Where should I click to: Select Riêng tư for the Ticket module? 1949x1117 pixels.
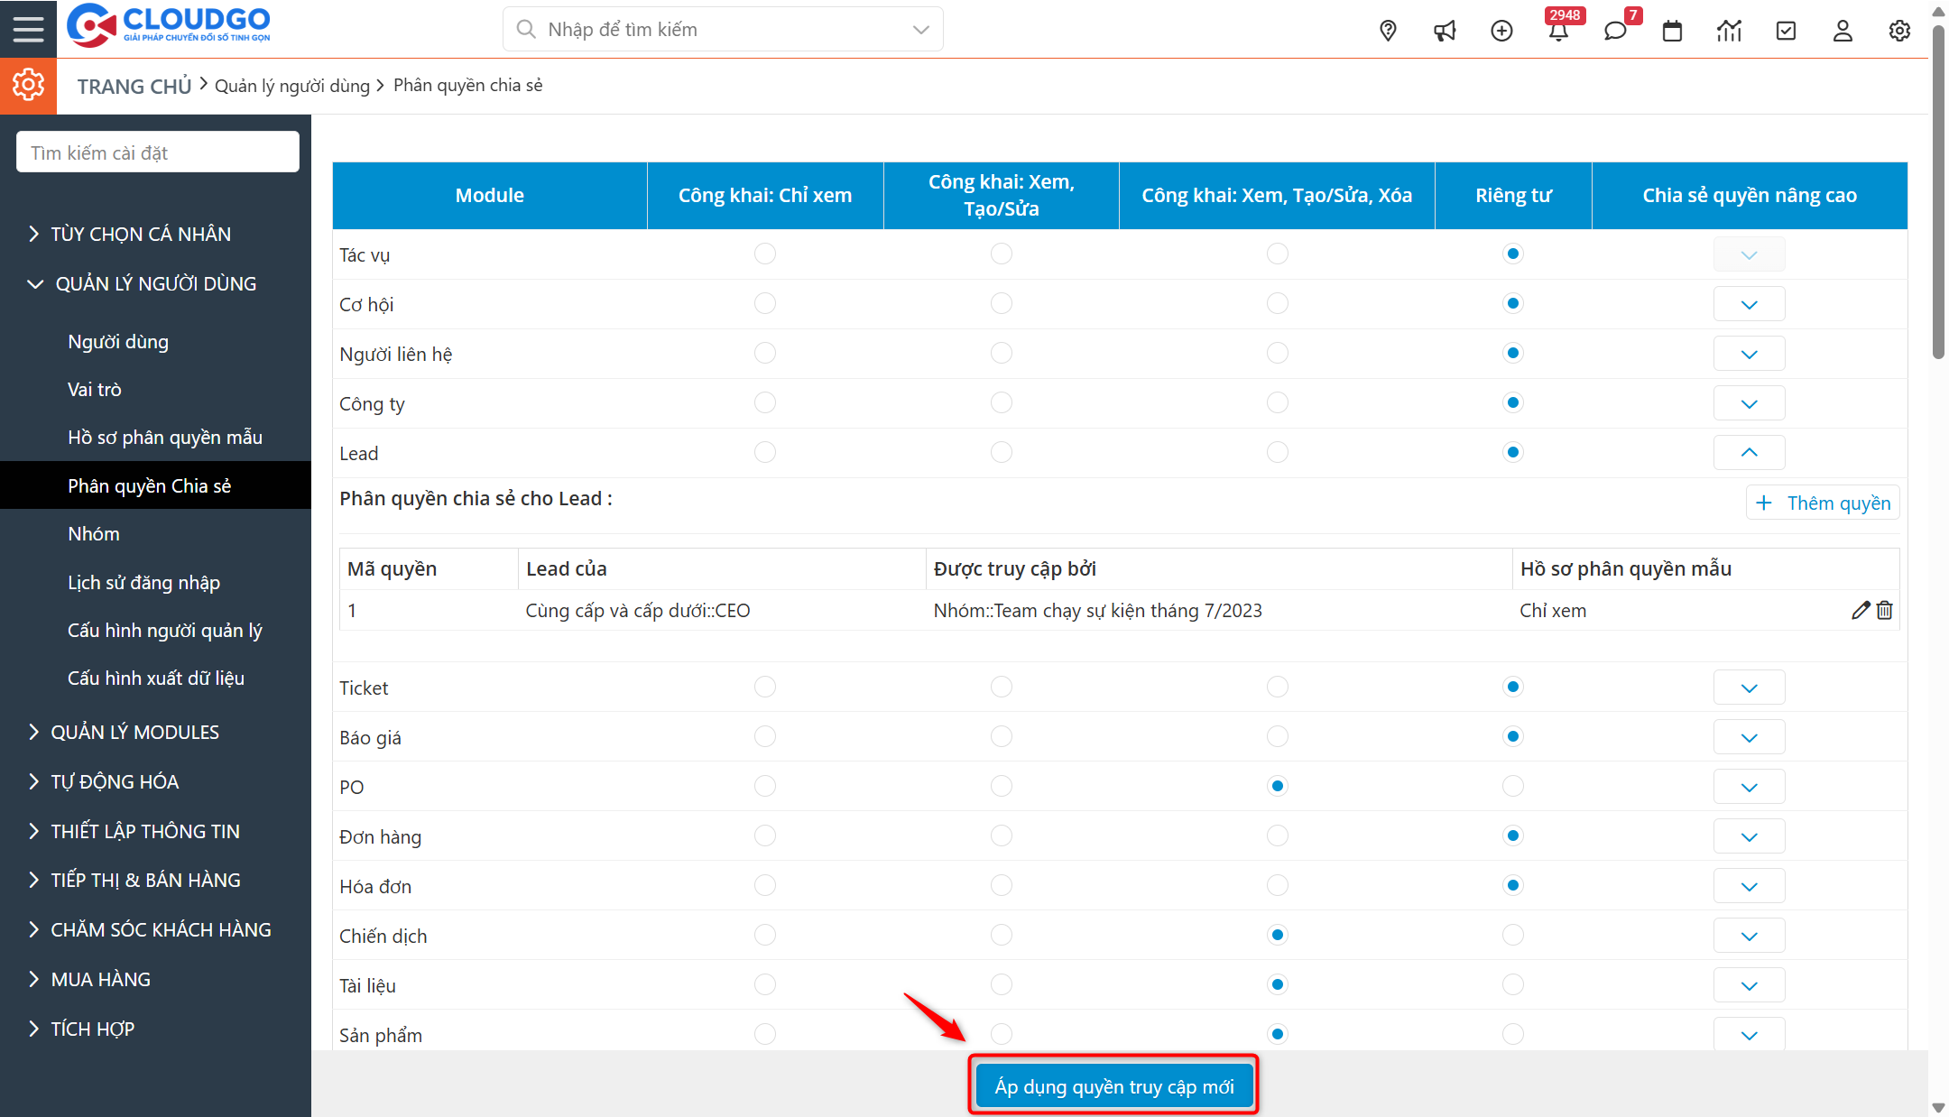[x=1513, y=687]
